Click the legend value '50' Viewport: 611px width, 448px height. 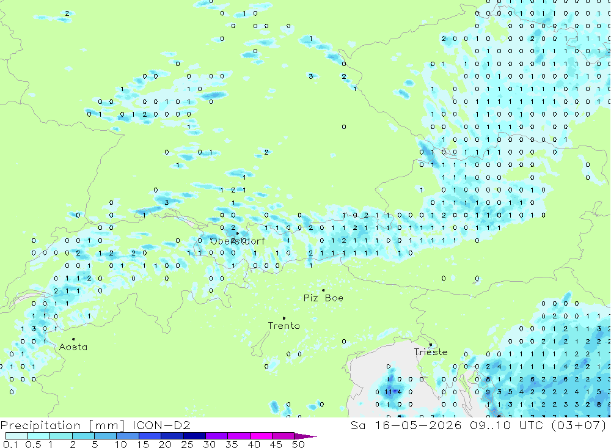(298, 444)
